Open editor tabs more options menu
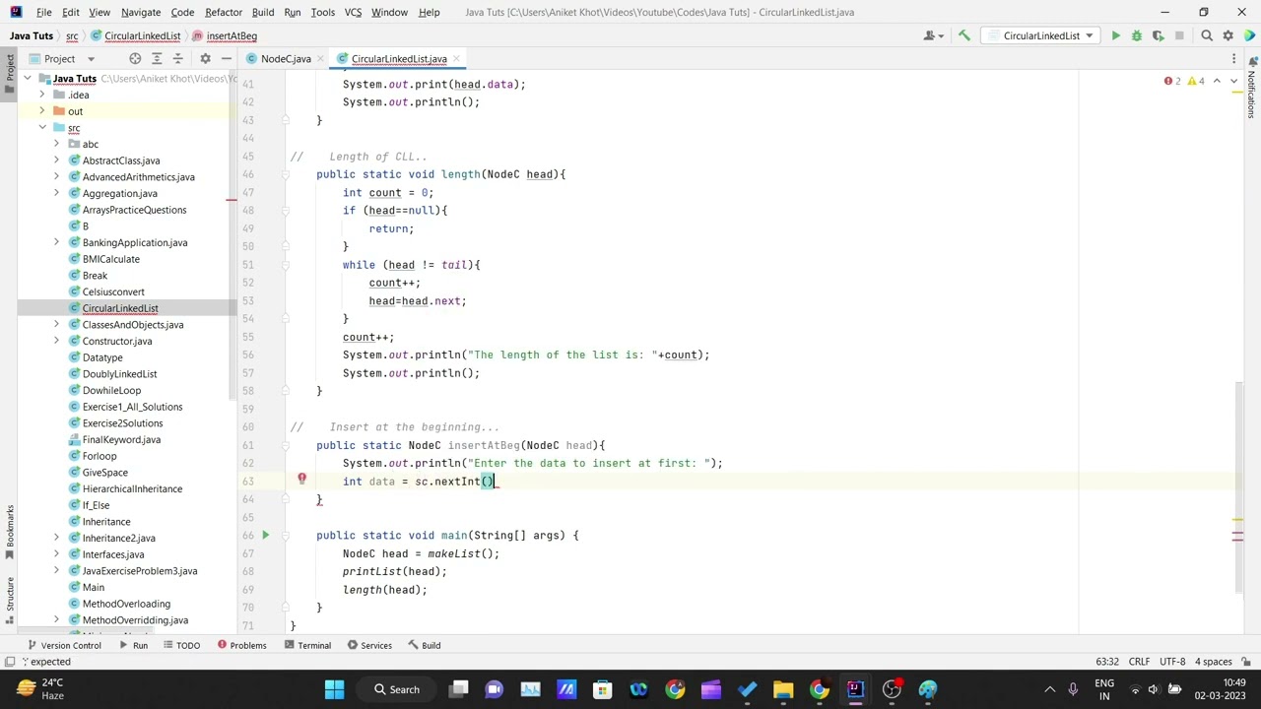Image resolution: width=1261 pixels, height=709 pixels. pyautogui.click(x=1234, y=59)
